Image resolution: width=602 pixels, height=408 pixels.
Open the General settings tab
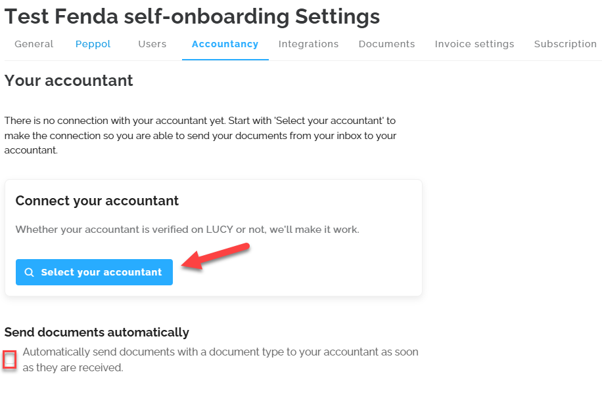click(34, 44)
